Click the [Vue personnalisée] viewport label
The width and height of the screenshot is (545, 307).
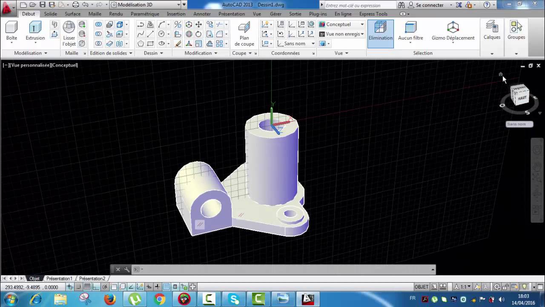pos(29,65)
